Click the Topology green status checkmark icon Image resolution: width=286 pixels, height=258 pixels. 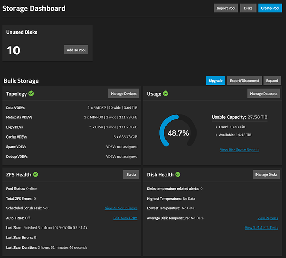tap(31, 94)
